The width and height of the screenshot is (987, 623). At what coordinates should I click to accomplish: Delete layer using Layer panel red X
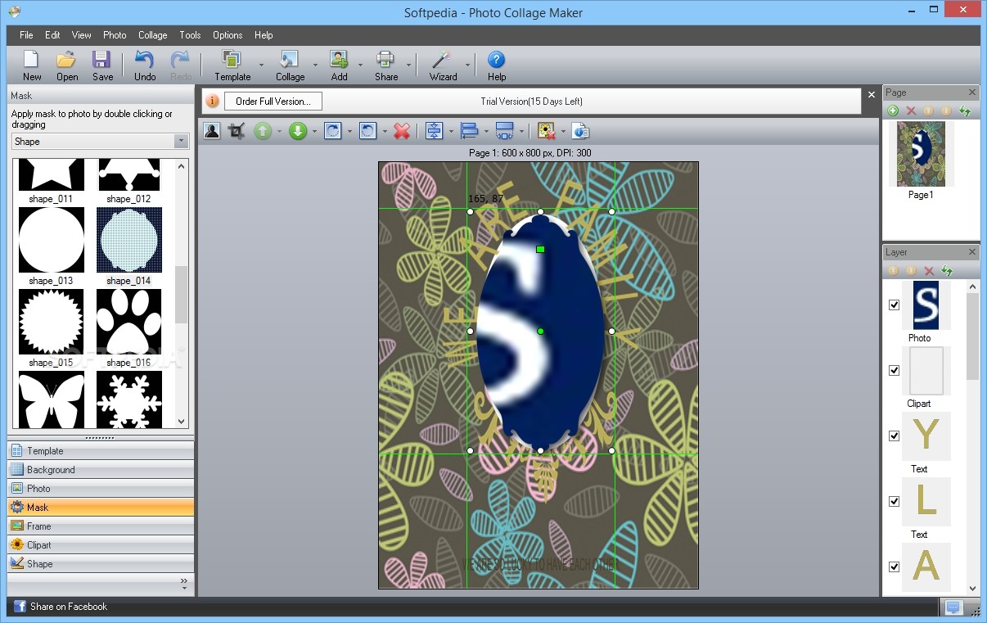point(929,270)
